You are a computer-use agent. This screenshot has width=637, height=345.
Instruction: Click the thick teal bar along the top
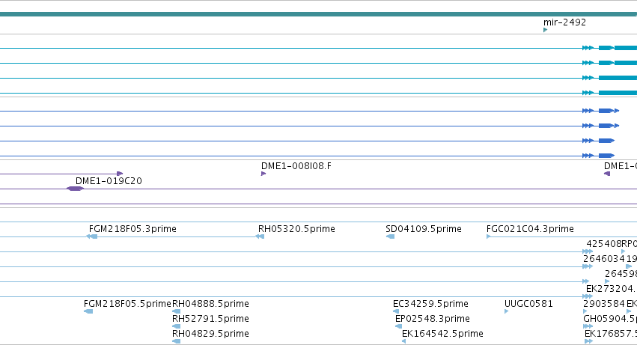coord(319,14)
